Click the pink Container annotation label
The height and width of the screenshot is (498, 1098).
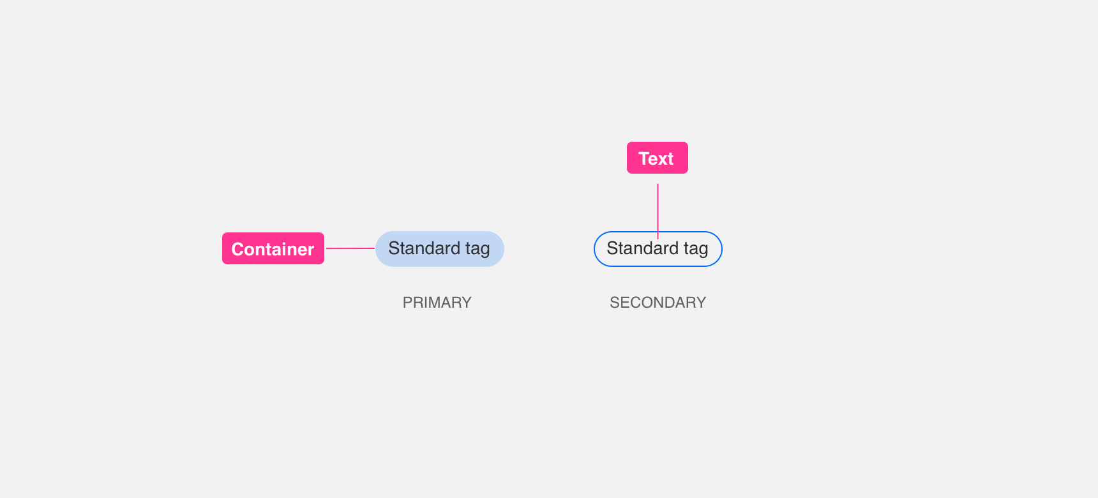273,248
